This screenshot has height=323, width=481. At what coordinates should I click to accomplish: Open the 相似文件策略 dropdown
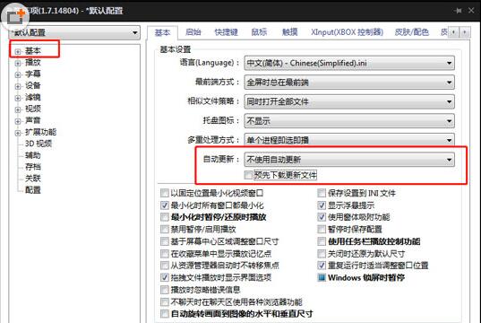(349, 101)
